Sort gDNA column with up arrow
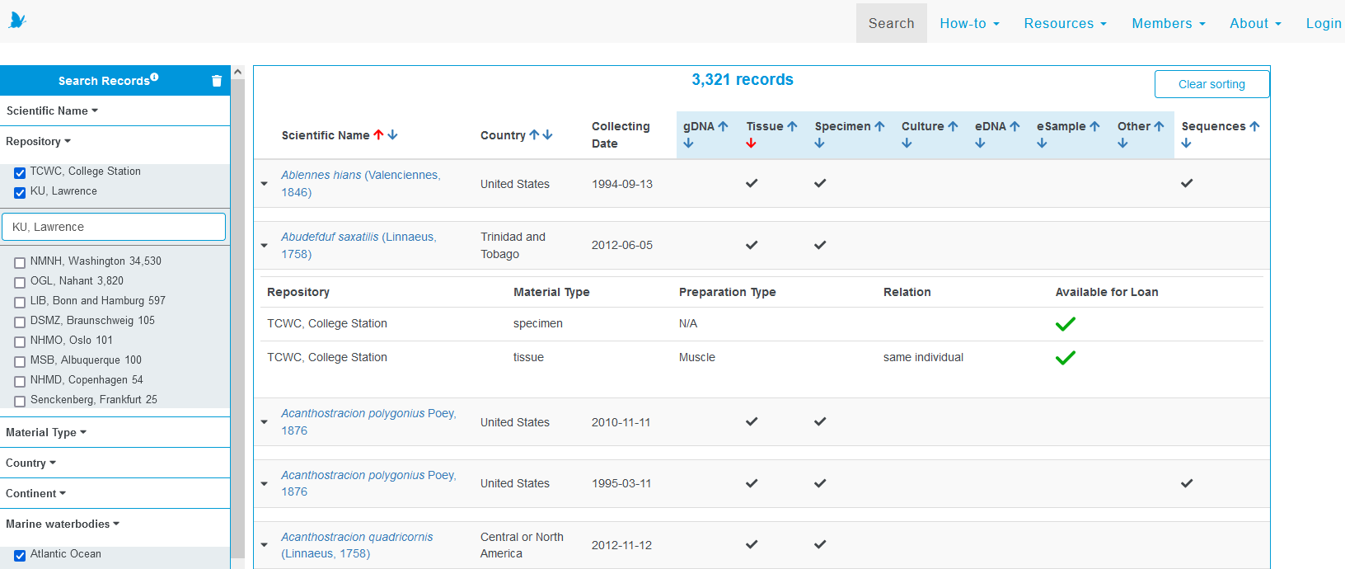This screenshot has width=1345, height=569. (723, 126)
